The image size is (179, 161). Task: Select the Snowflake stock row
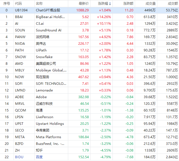[x=45, y=57]
